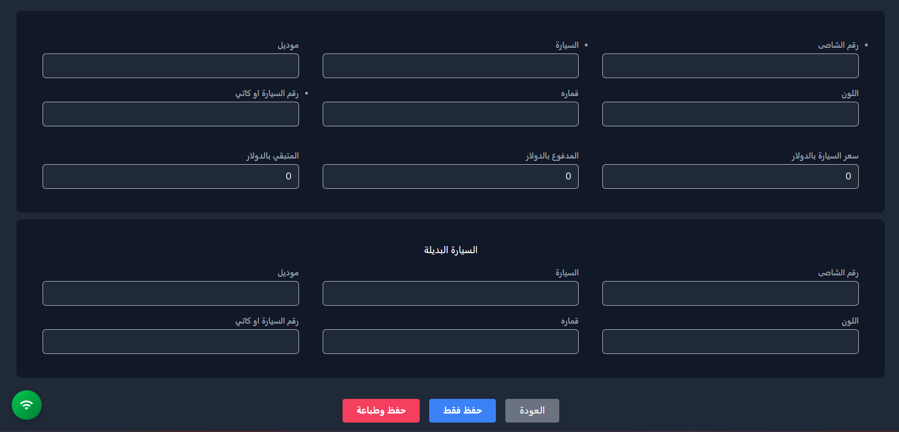The width and height of the screenshot is (899, 432).
Task: Click the السيارة البديلة section heading
Action: [450, 249]
